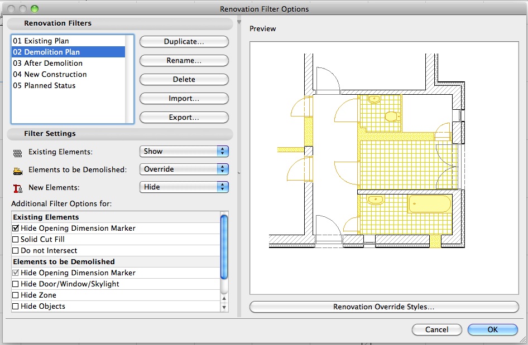Image resolution: width=528 pixels, height=345 pixels.
Task: Open the Existing Elements Show dropdown
Action: (183, 151)
